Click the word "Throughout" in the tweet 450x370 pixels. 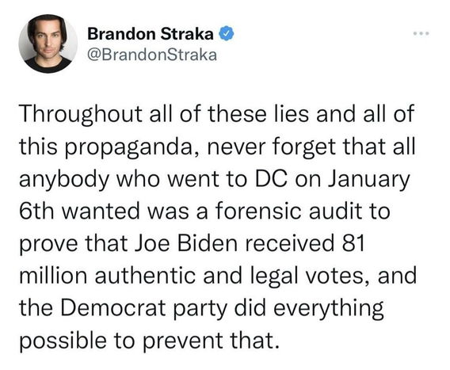pos(81,114)
